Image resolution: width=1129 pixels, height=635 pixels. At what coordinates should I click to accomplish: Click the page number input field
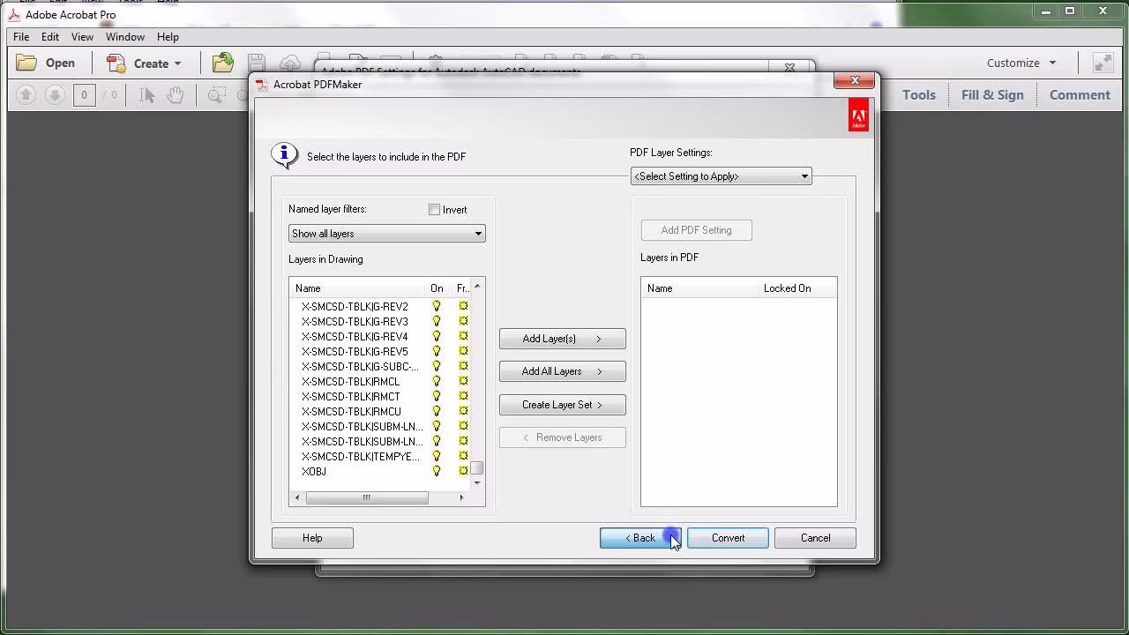(x=84, y=94)
